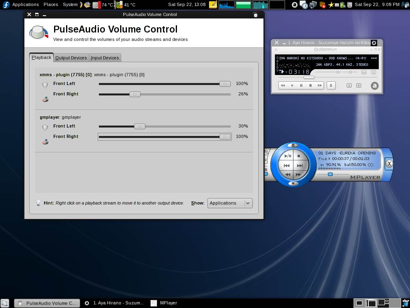Screen dimensions: 410x308
Task: Toggle repeat R button in Audacious
Action: 359,85
